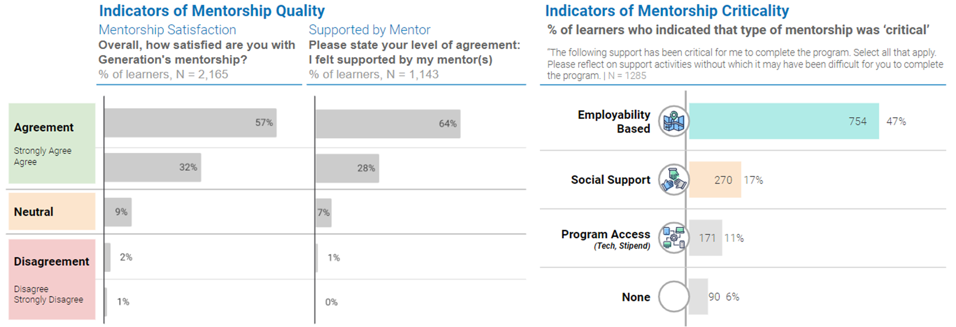Select the teal Employability Based bar
Image resolution: width=956 pixels, height=327 pixels.
tap(783, 121)
